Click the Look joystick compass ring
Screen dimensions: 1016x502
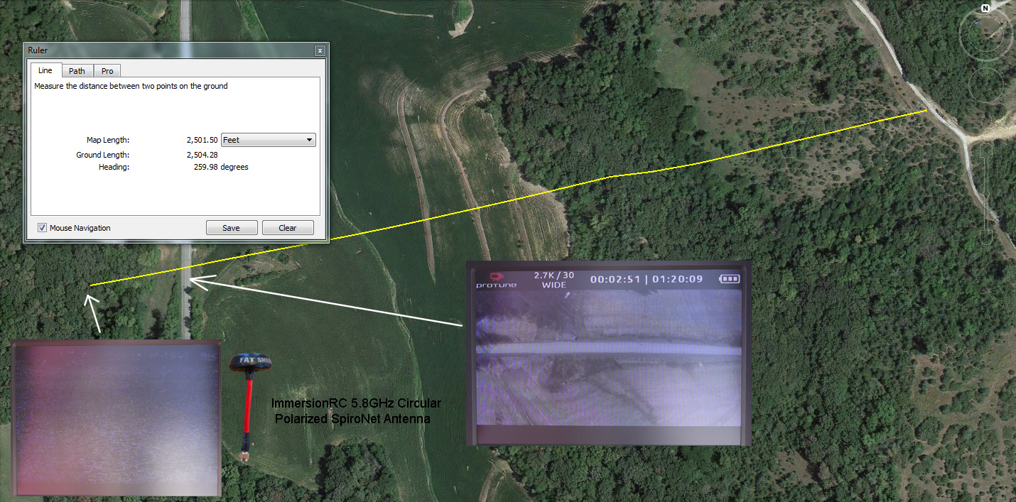click(x=986, y=32)
